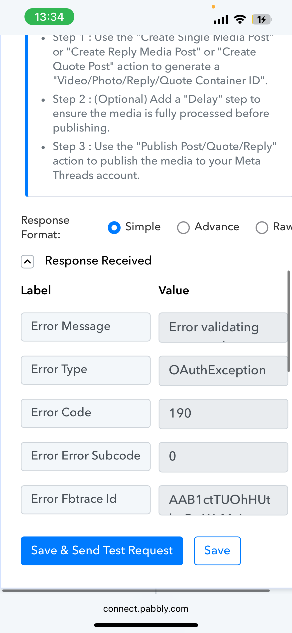Viewport: 292px width, 633px height.
Task: Click the Error Fbtrace Id value field
Action: [x=223, y=500]
